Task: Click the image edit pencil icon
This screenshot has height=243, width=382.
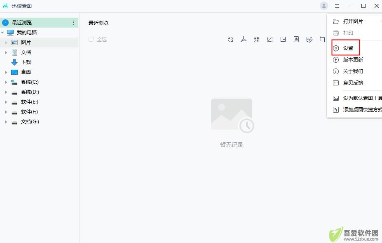Action: [309, 39]
